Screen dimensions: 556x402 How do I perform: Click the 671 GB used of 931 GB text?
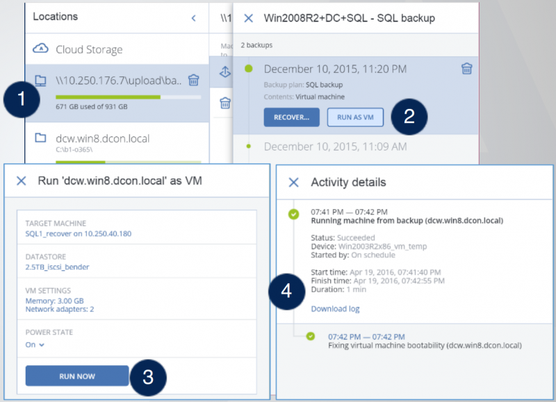point(92,107)
